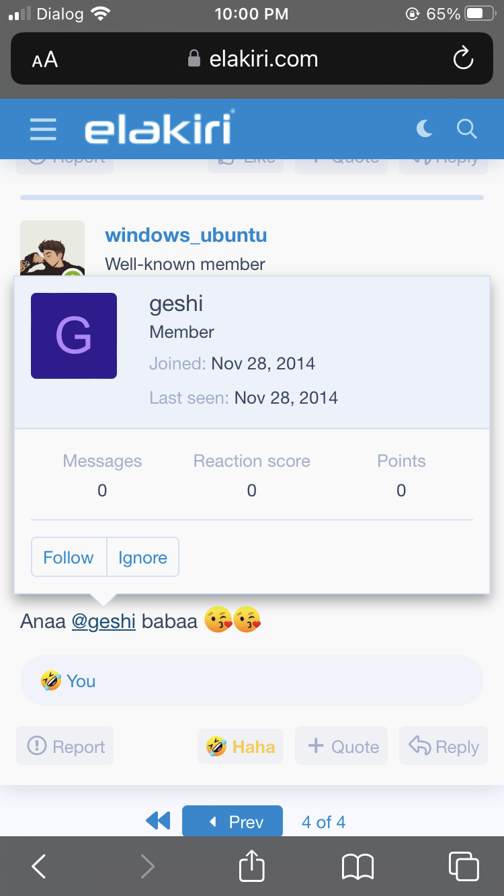Toggle the Haha reaction on the post
The height and width of the screenshot is (896, 504).
click(x=241, y=746)
